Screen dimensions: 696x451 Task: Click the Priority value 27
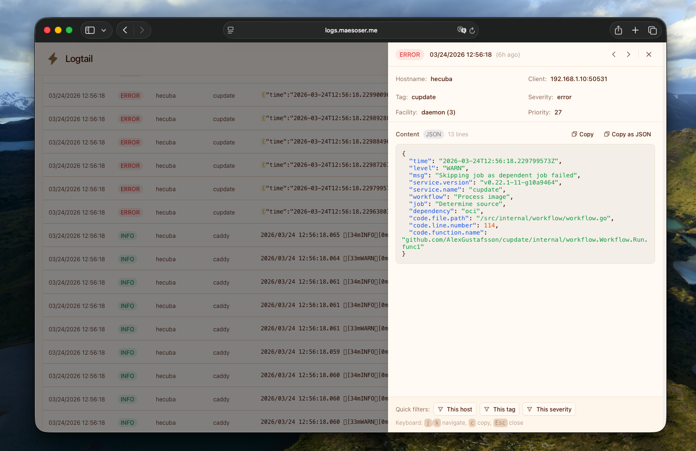point(558,113)
